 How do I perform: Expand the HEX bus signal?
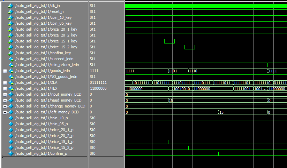coord(5,88)
